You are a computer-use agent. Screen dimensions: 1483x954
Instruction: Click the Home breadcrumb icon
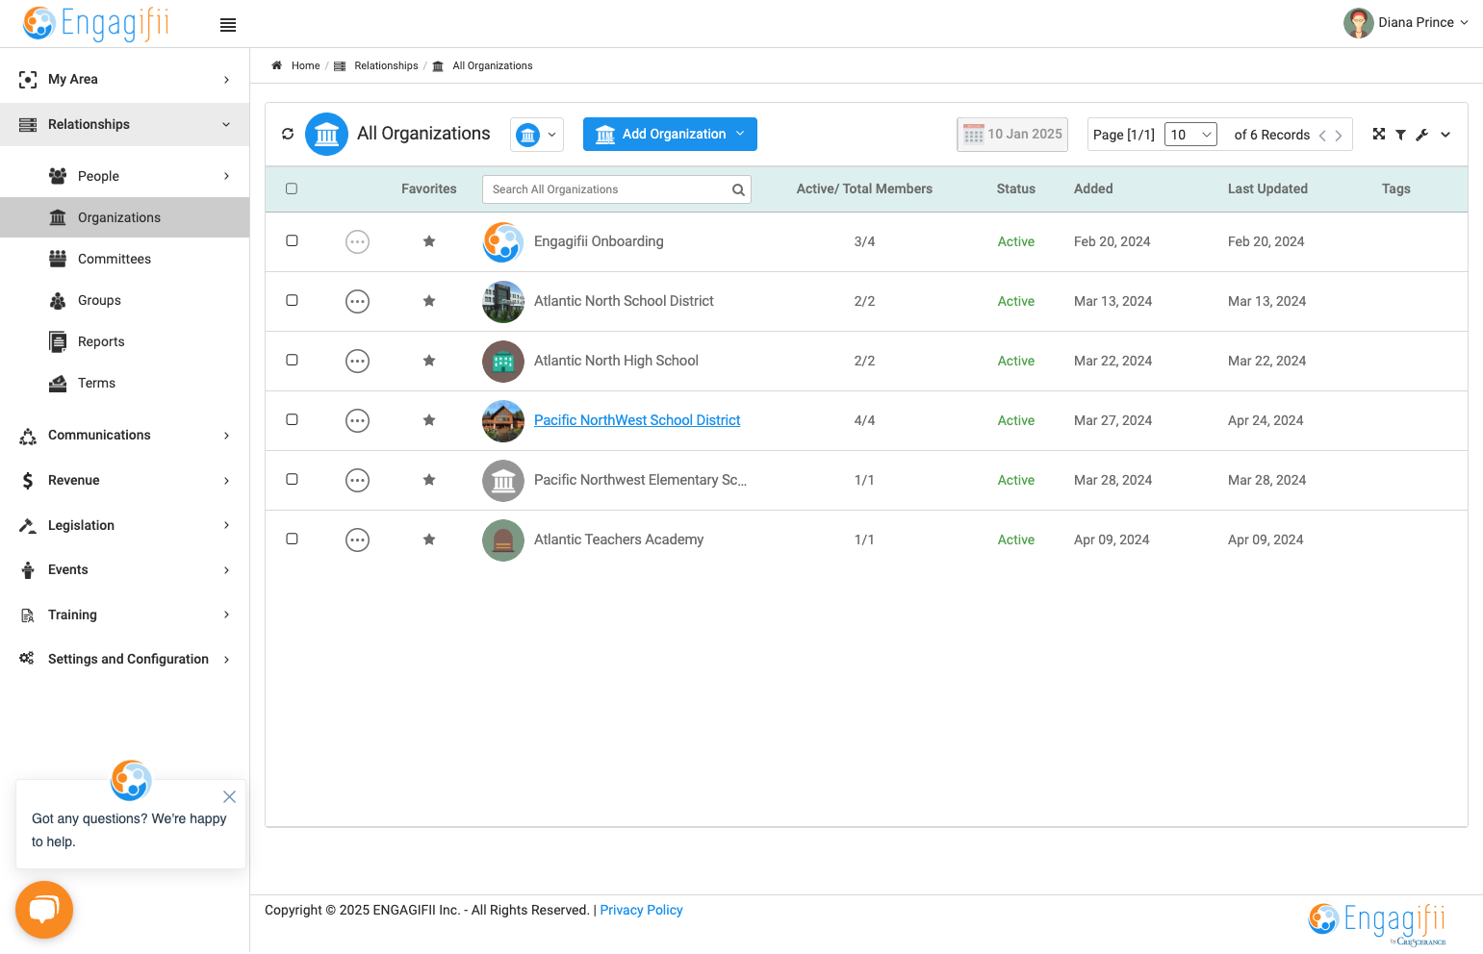click(276, 65)
